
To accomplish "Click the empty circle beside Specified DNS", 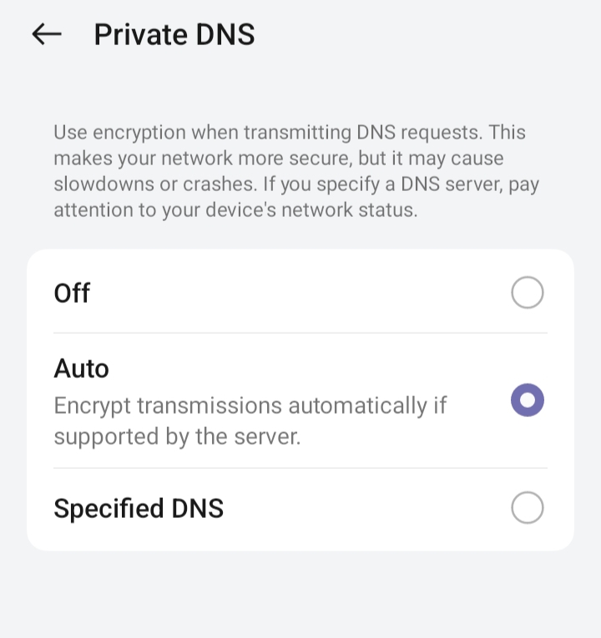I will point(527,508).
